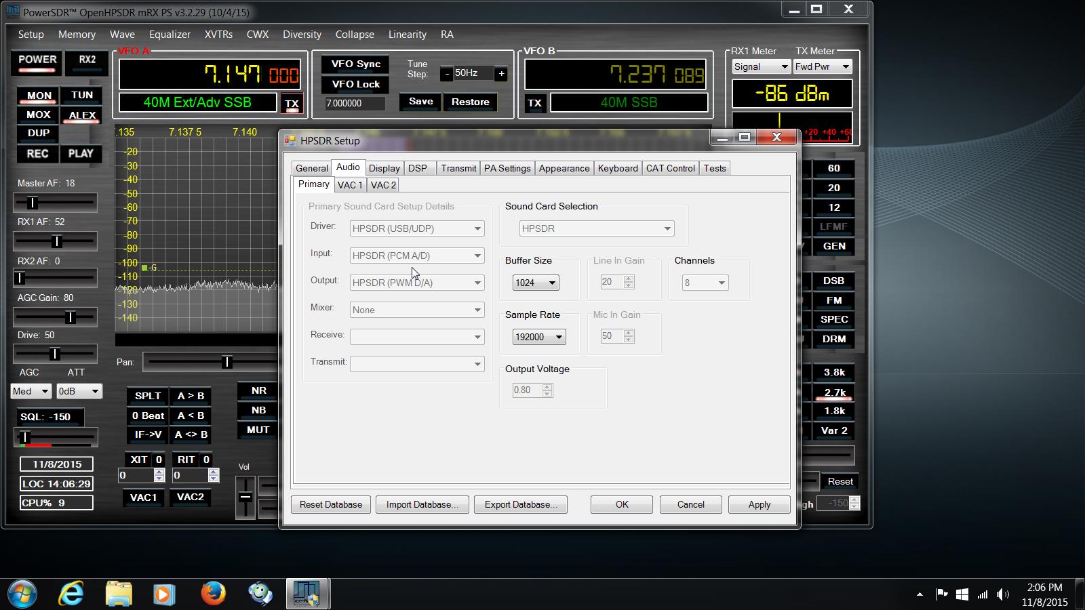Image resolution: width=1085 pixels, height=610 pixels.
Task: Switch to the VAC 1 tab
Action: (x=350, y=185)
